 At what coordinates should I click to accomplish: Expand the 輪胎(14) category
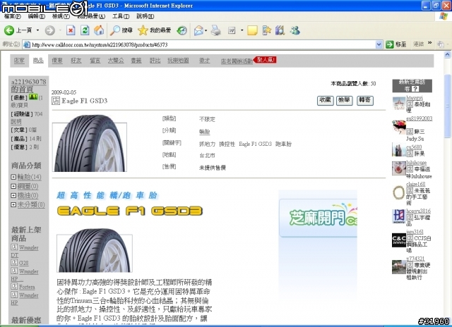tap(13, 177)
